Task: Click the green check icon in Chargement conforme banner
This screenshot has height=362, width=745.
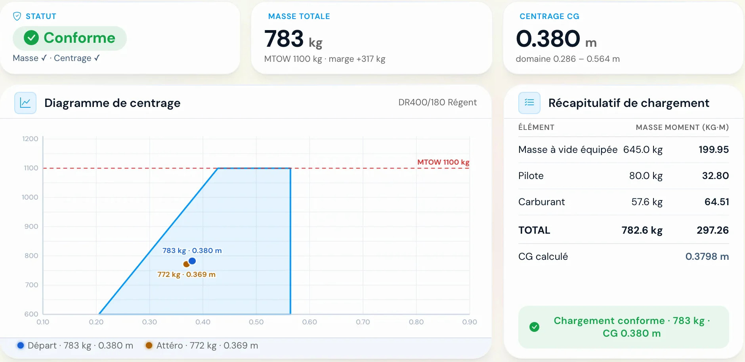Action: tap(534, 327)
